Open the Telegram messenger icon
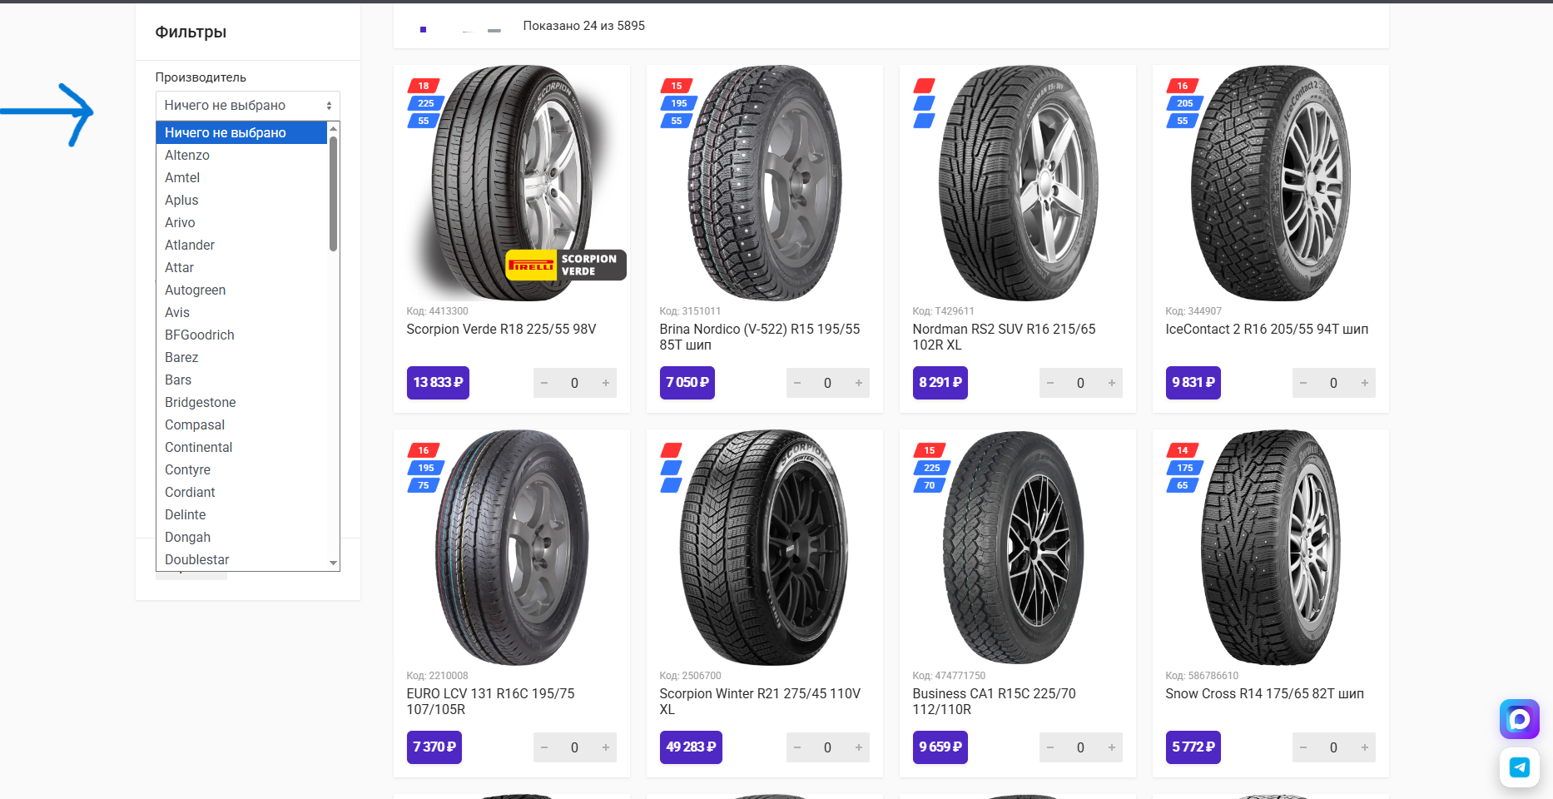The image size is (1553, 799). [1519, 767]
